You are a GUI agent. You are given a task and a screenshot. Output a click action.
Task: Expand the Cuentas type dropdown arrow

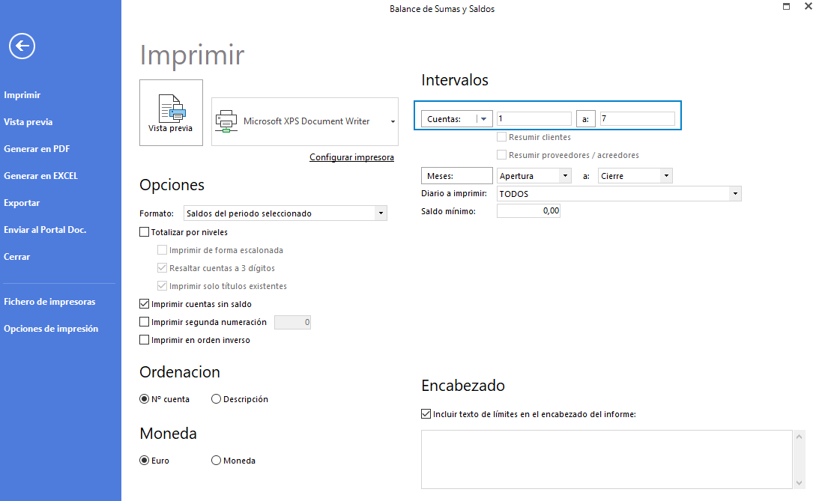point(483,119)
